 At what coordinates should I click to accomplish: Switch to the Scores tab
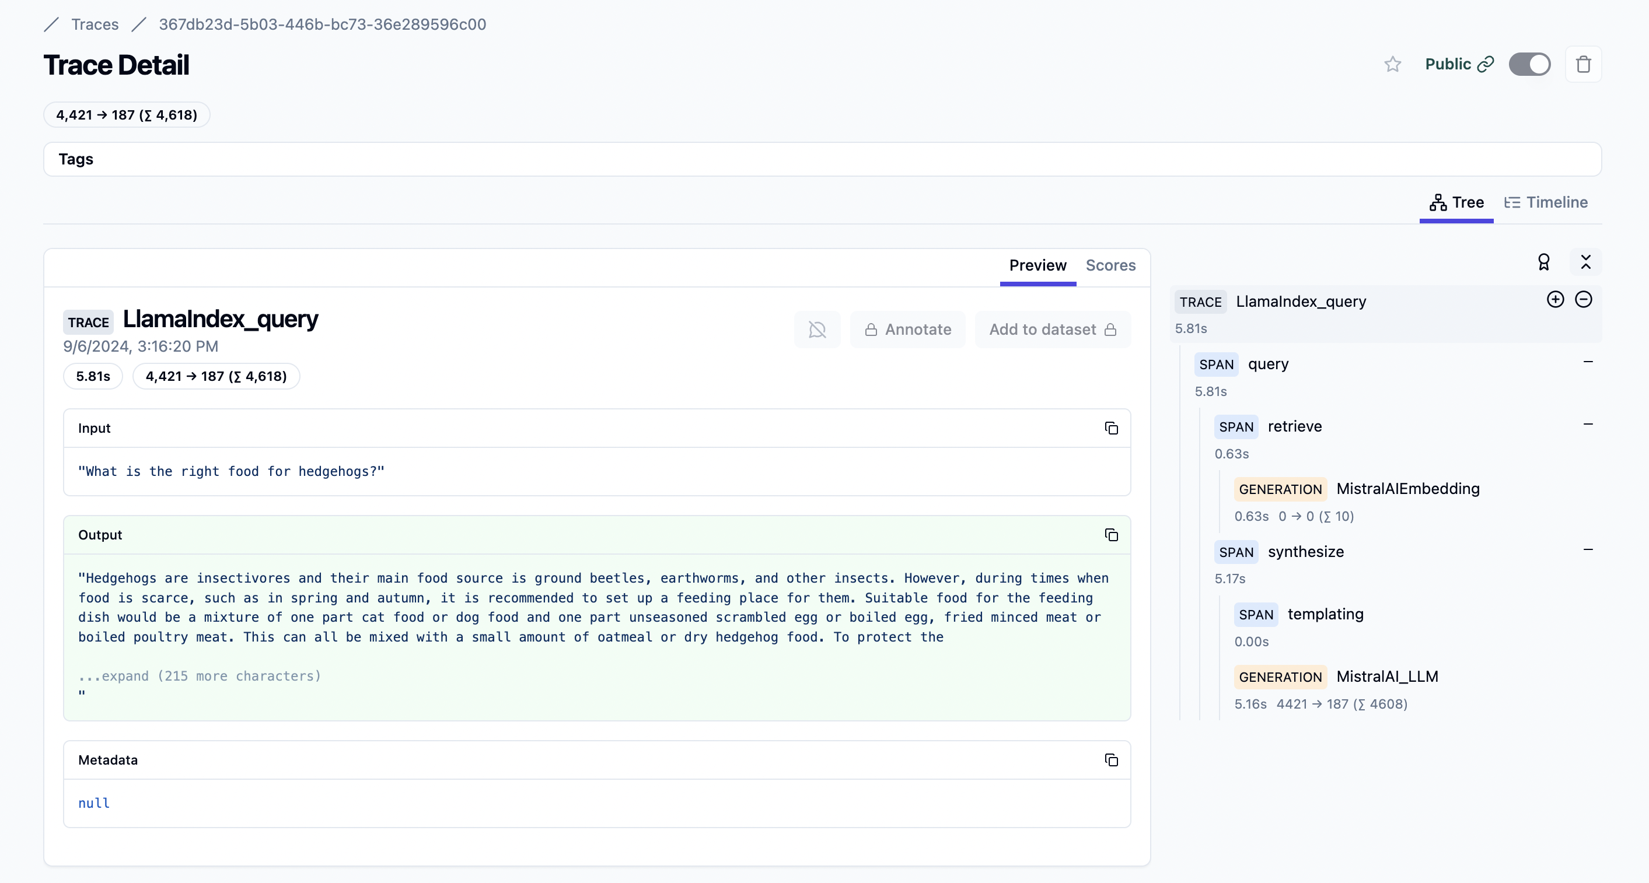1110,265
